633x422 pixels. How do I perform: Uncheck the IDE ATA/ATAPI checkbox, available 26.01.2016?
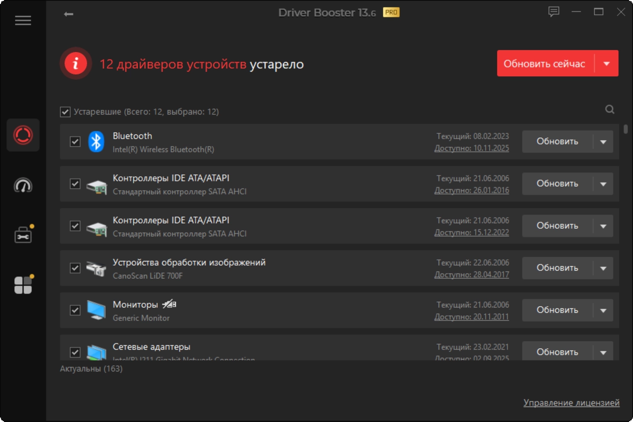point(75,184)
